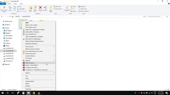Choose Play with MPC-HC
Screen dimensions: 170x95
[x=39, y=34]
